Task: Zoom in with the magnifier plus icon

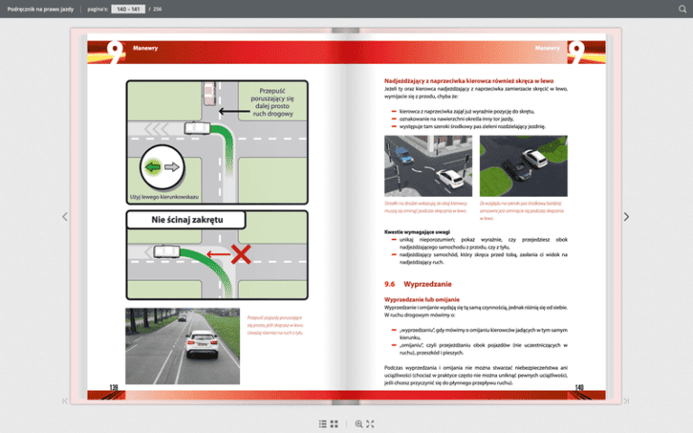Action: point(358,423)
